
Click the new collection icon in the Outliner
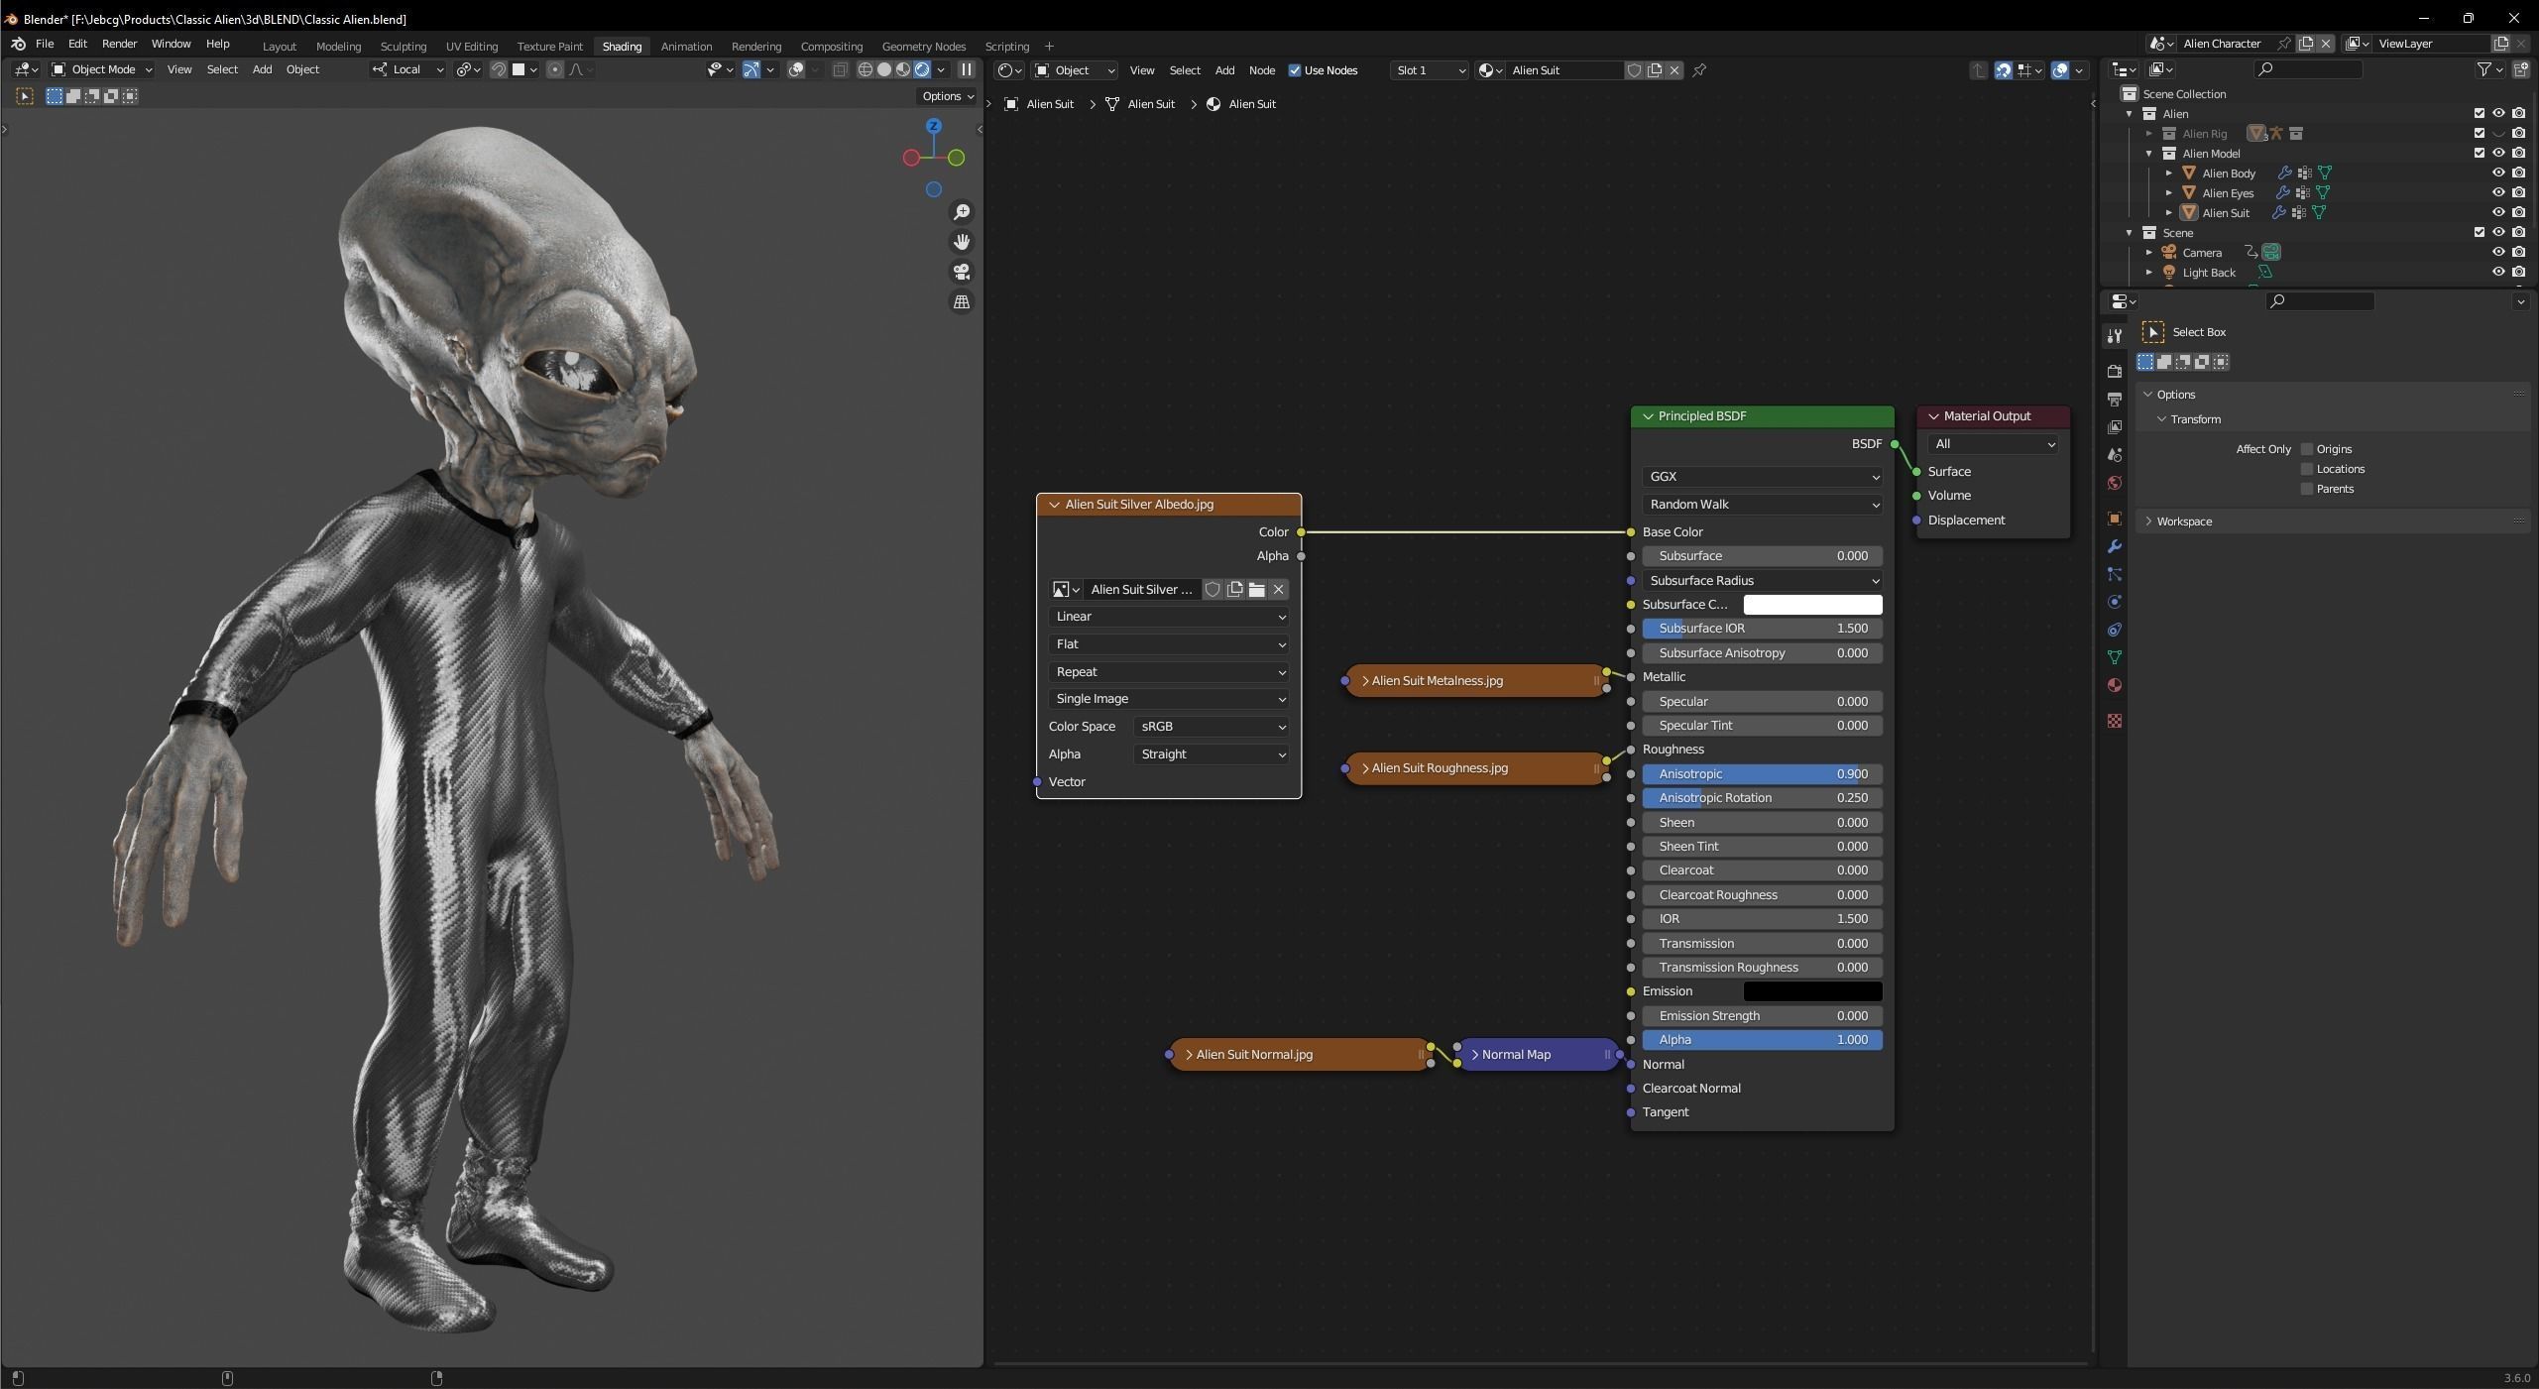2521,69
